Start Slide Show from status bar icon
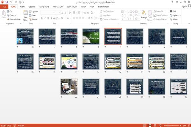Image resolution: width=191 pixels, height=127 pixels. coord(160,125)
